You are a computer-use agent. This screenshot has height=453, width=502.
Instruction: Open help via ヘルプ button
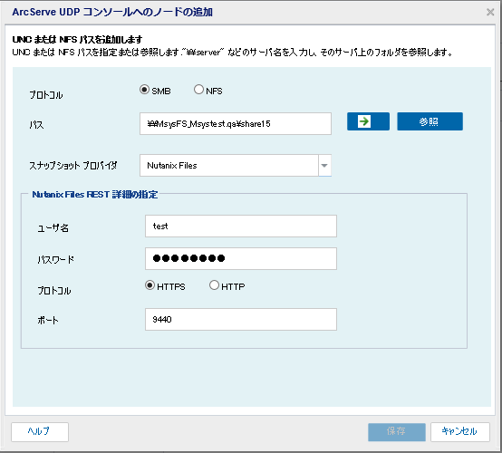(x=40, y=432)
